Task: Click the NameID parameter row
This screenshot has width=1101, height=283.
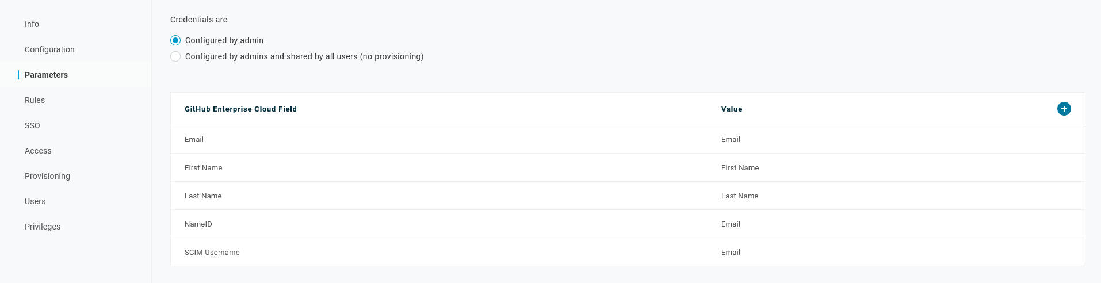Action: tap(198, 224)
